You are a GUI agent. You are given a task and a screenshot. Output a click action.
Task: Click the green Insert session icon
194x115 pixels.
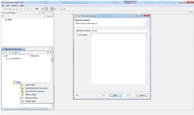[x=3, y=53]
